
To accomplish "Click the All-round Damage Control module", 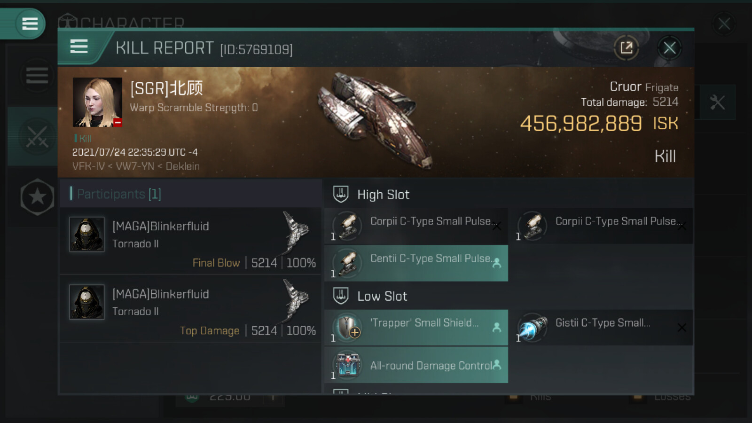I will point(416,365).
